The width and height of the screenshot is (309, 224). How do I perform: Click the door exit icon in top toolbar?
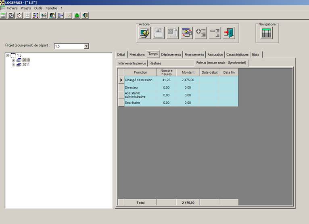click(x=85, y=15)
